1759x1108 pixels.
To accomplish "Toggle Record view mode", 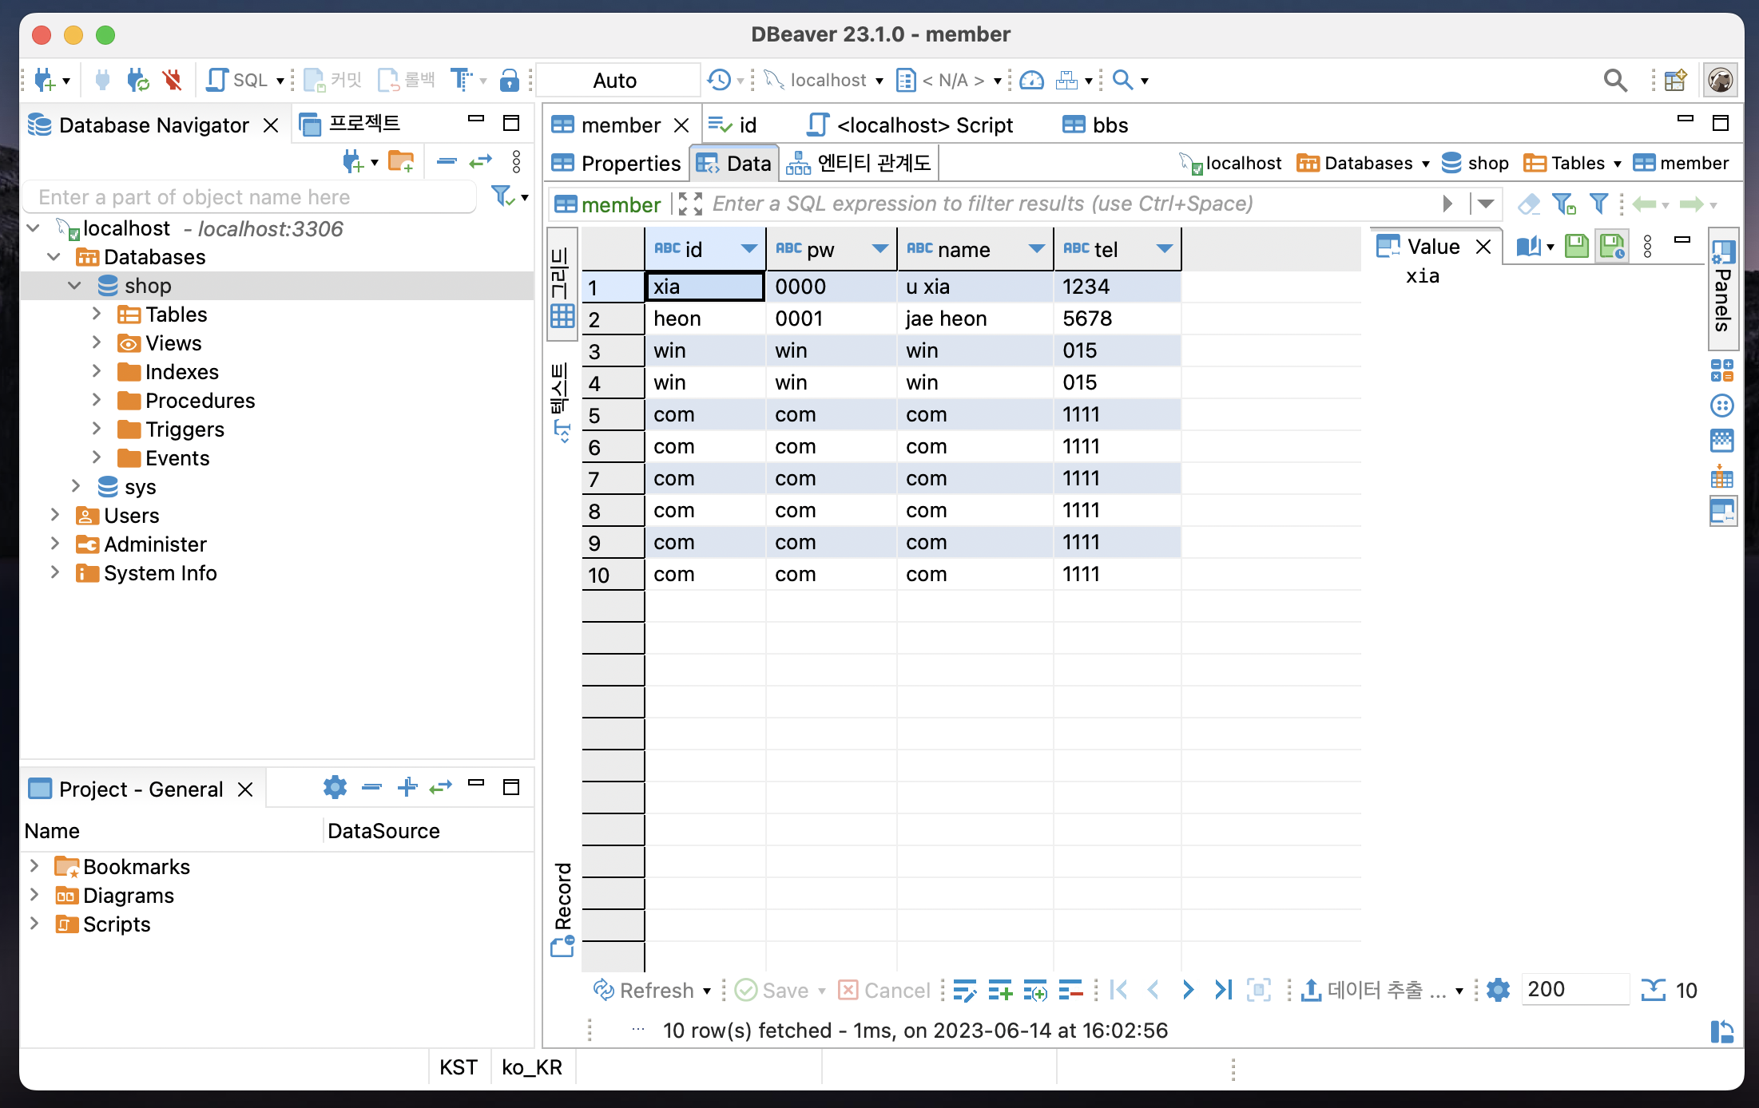I will click(563, 908).
